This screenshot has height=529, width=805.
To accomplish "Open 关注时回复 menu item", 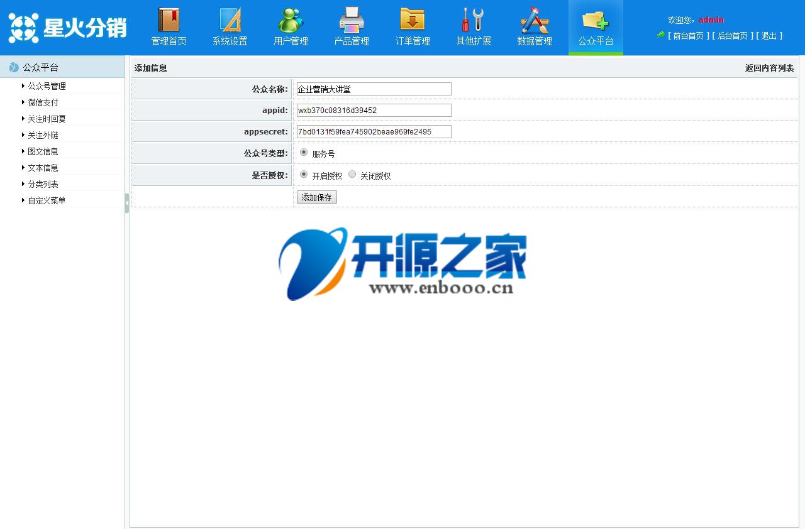I will coord(47,119).
